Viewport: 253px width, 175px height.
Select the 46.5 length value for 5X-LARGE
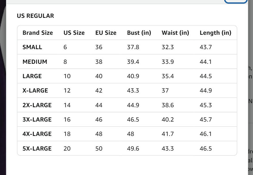point(206,149)
